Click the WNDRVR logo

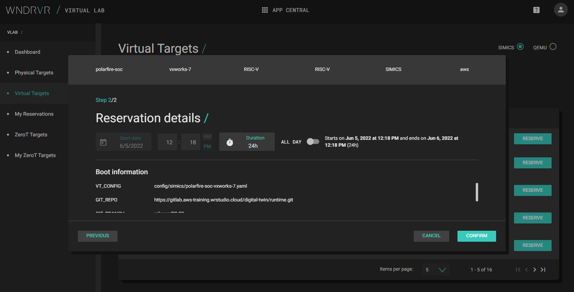[x=28, y=10]
